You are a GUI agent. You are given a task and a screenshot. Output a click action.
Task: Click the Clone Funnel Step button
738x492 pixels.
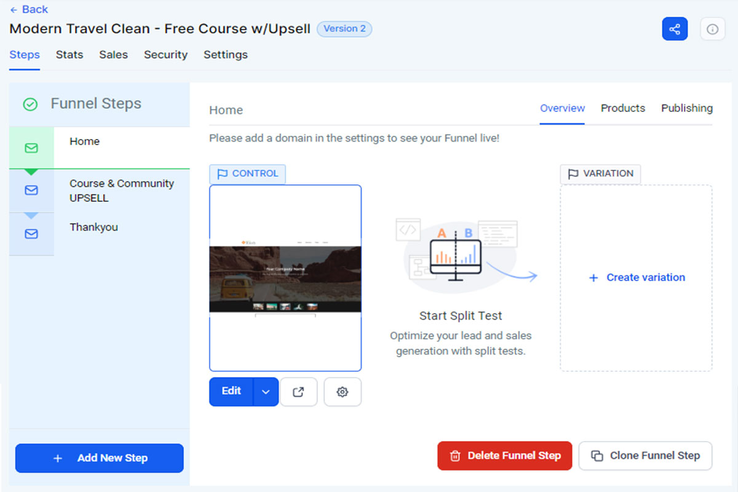pyautogui.click(x=645, y=456)
